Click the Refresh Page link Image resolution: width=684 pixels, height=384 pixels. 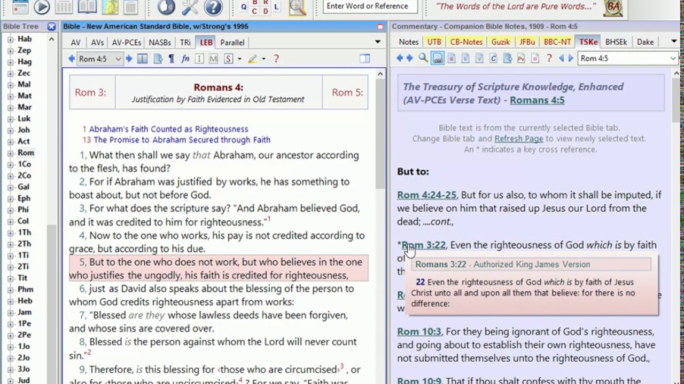click(x=519, y=139)
